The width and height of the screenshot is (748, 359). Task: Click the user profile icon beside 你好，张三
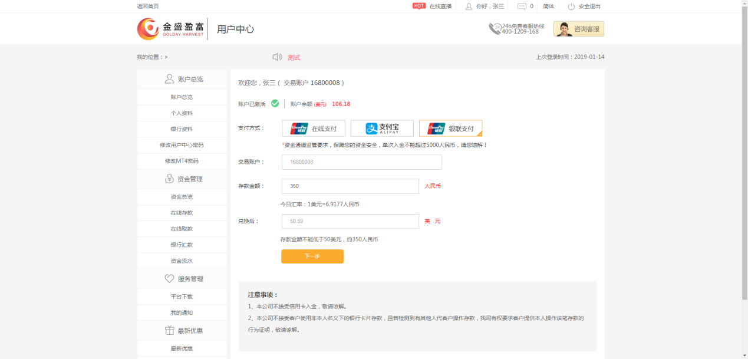pos(469,6)
